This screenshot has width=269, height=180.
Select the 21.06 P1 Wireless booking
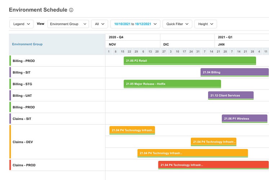click(x=245, y=119)
